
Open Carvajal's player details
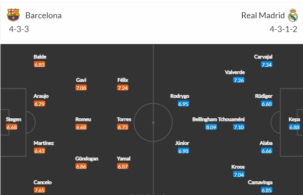click(x=263, y=57)
